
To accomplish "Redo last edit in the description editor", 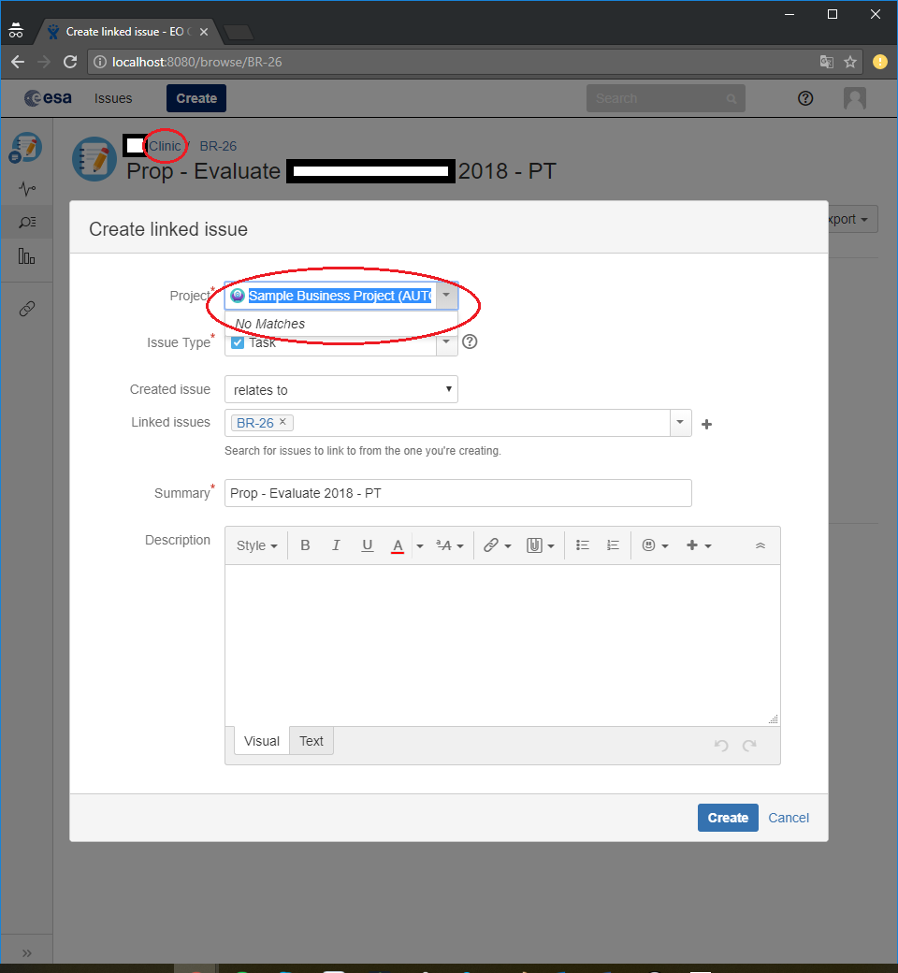I will (x=749, y=745).
